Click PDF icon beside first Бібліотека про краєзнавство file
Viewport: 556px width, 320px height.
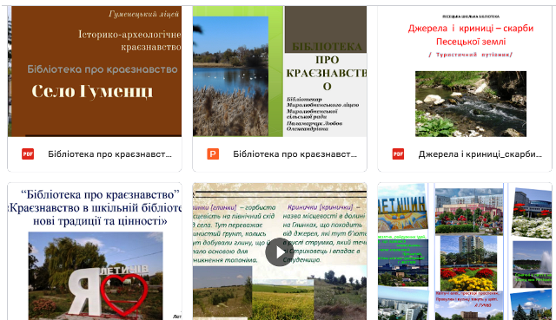click(x=28, y=154)
